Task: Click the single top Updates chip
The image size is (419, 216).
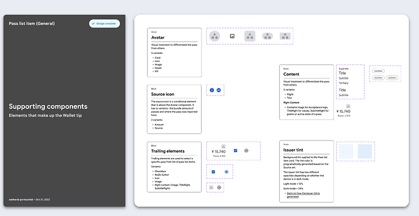Action: 378,71
